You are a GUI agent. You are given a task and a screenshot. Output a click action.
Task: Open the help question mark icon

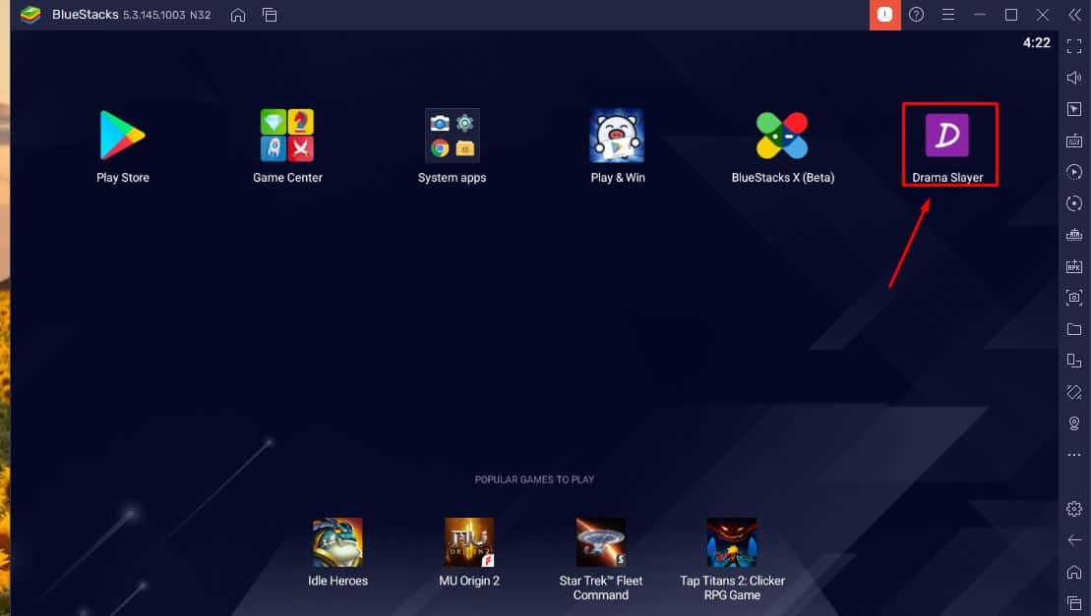coord(917,15)
